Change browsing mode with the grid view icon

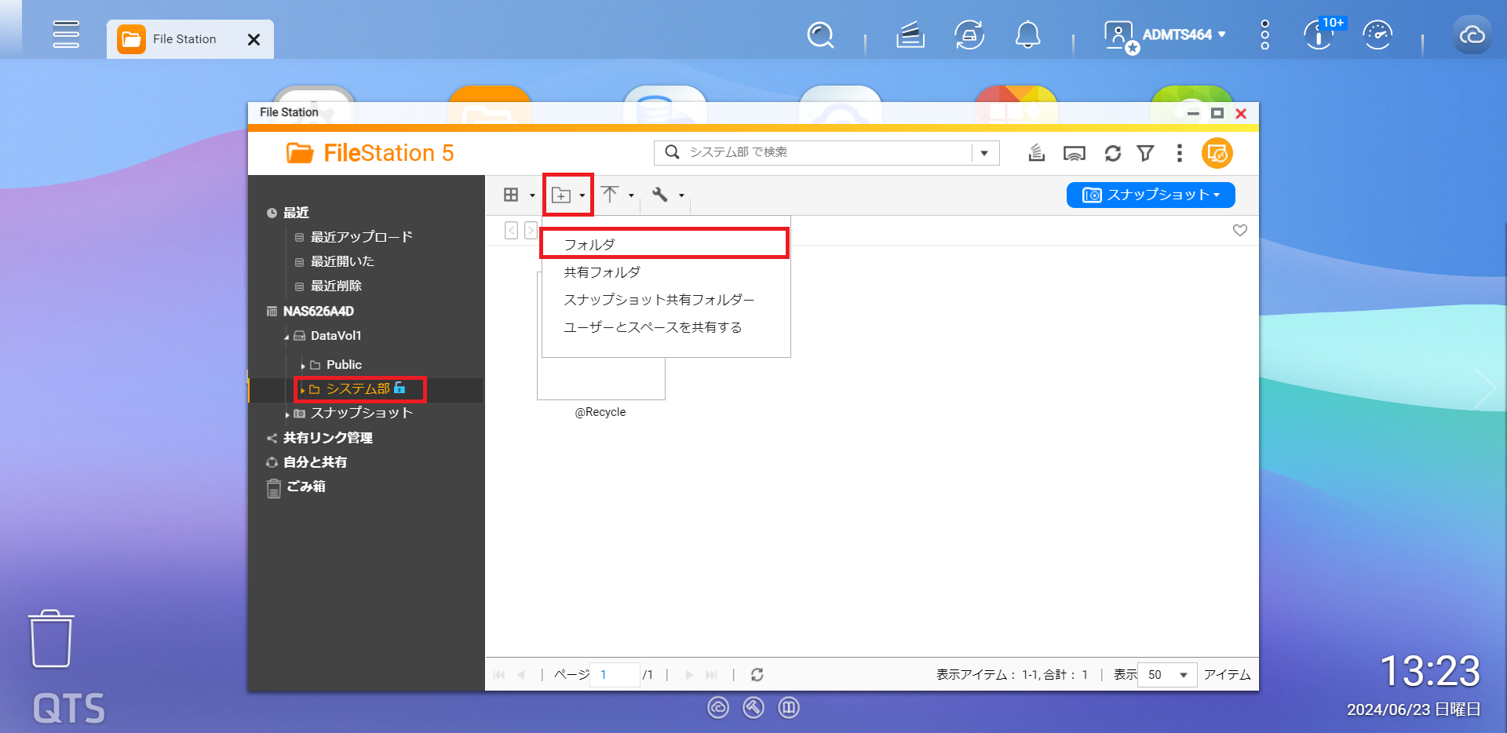(511, 195)
